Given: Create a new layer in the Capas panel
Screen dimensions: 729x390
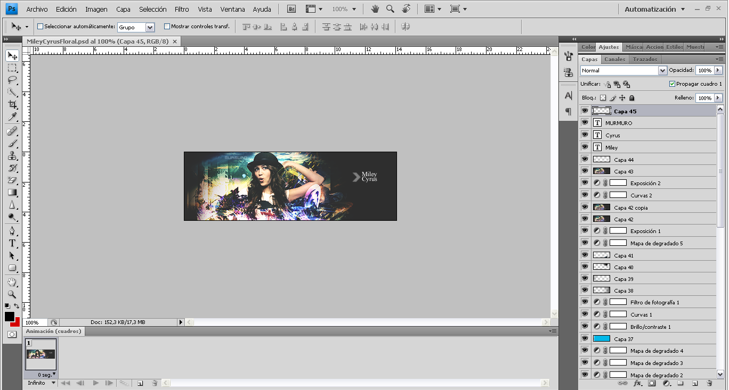Looking at the screenshot, I should coord(695,383).
